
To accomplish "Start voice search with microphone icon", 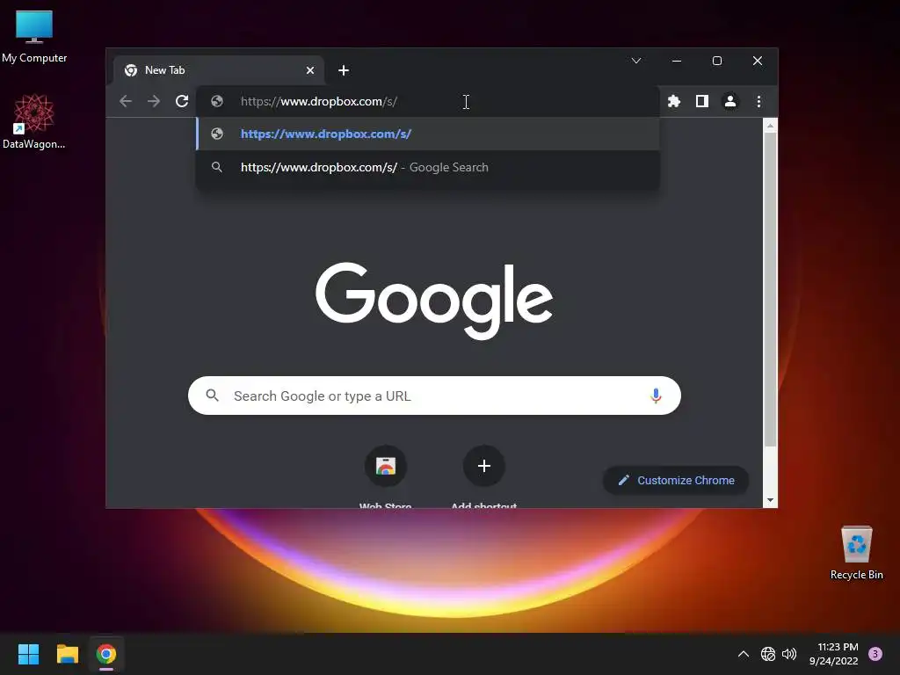I will (656, 396).
